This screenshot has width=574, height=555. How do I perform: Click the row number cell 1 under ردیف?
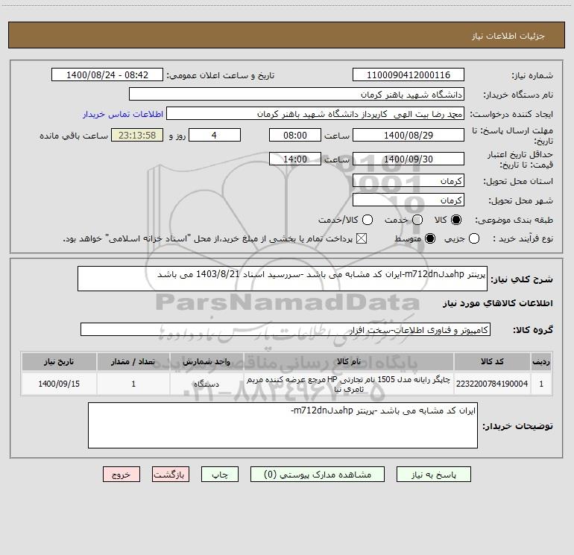(541, 384)
